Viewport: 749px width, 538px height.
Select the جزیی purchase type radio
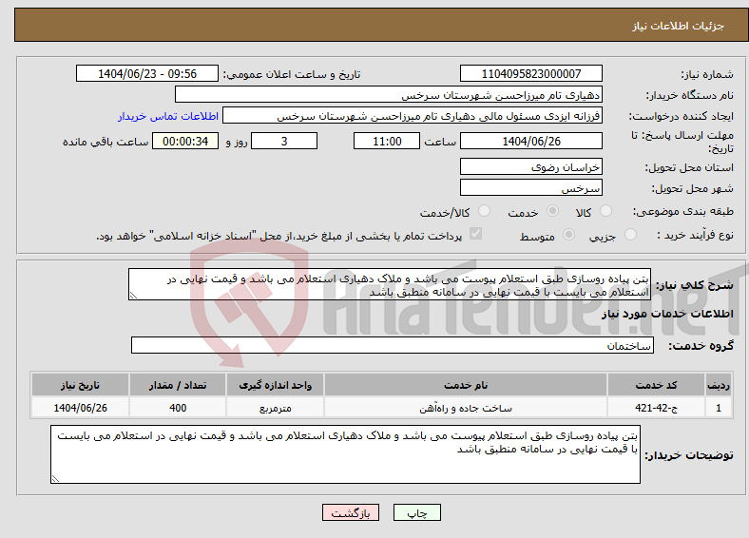click(x=630, y=234)
